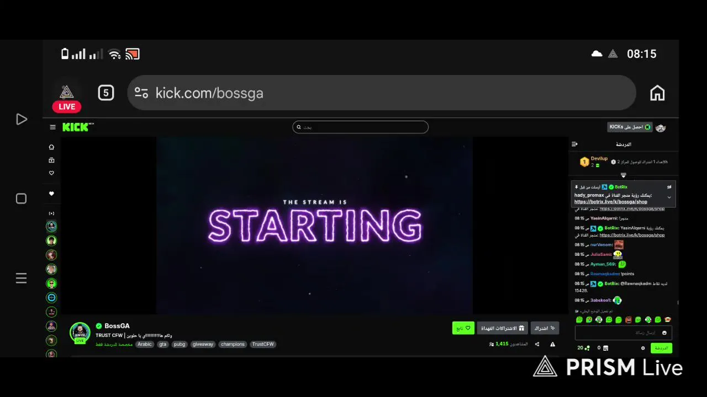Click username nsrVenom in chat
Screen dimensions: 707x397
(x=602, y=245)
